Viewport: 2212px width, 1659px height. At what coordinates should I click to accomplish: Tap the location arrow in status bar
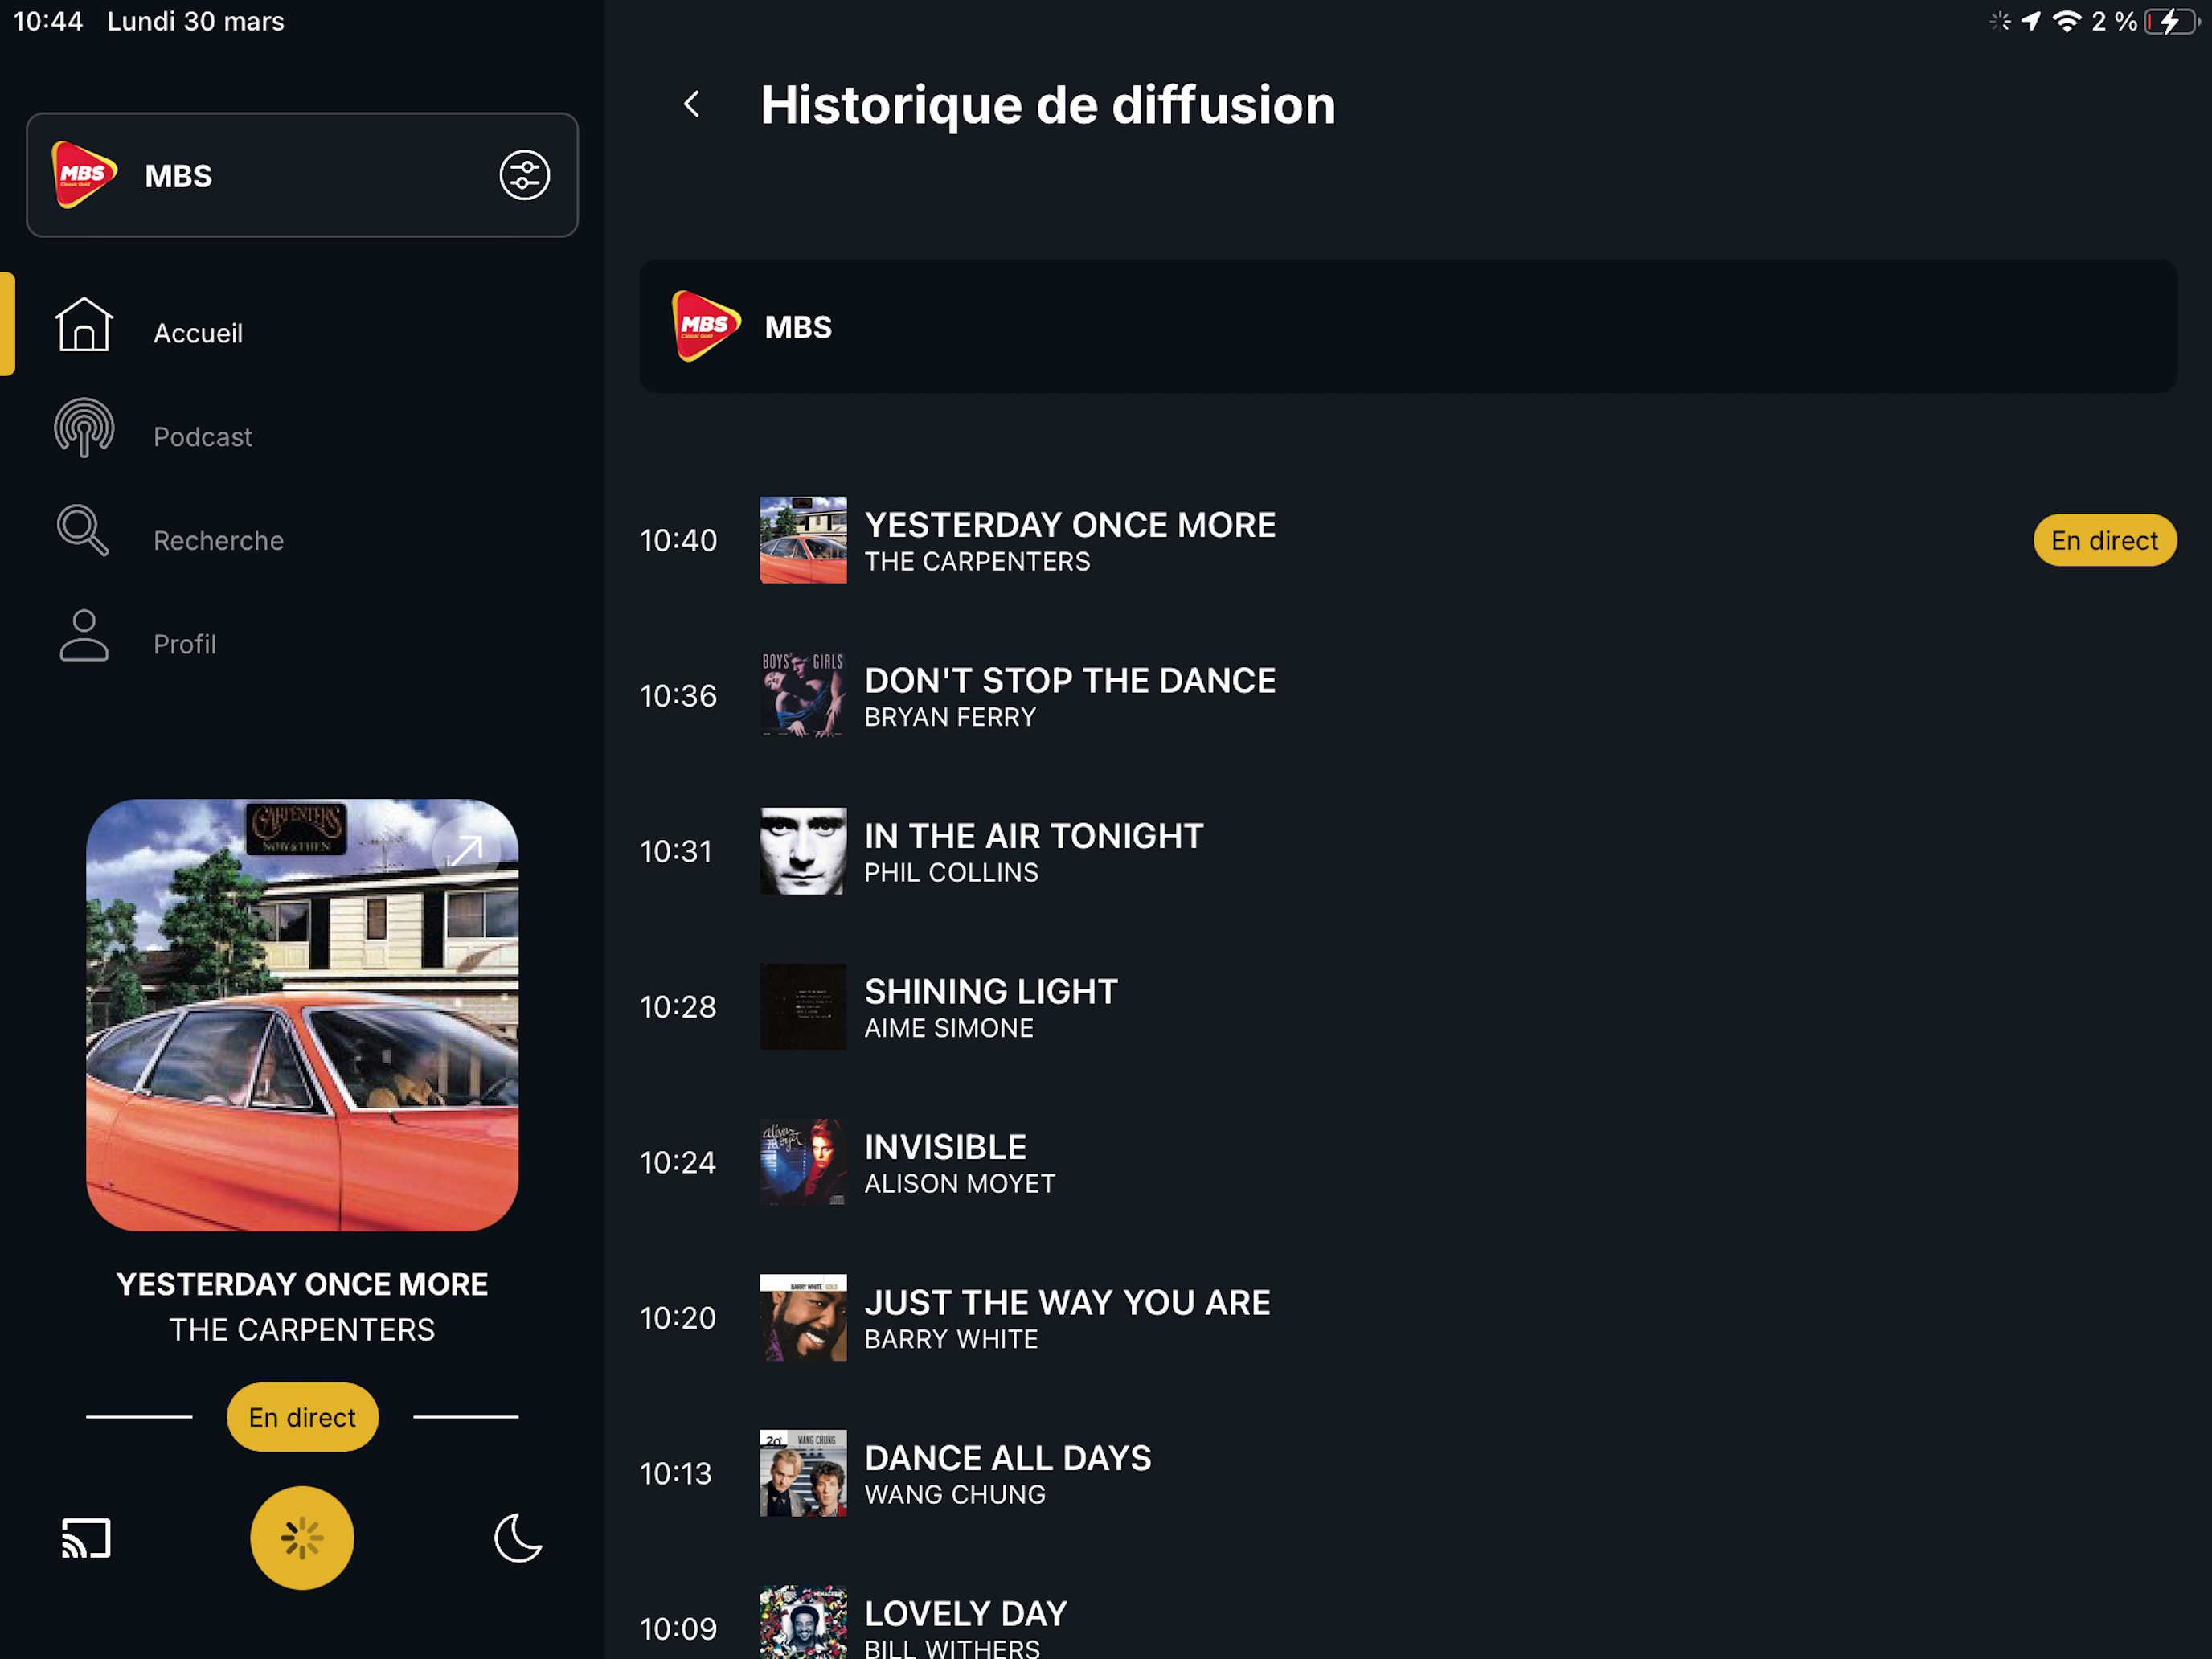point(2031,21)
